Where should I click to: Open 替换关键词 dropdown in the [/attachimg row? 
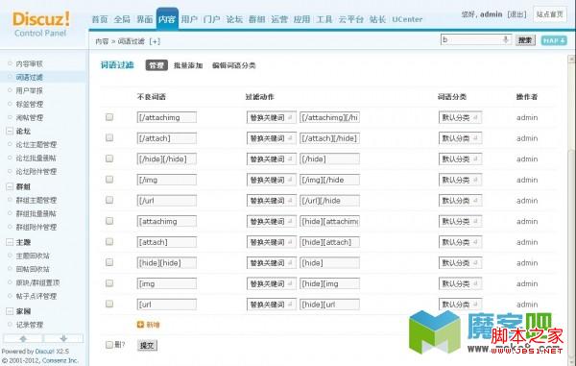271,117
